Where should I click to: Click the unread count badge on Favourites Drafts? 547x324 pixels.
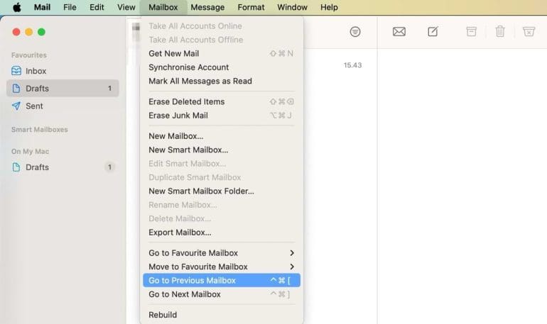[x=109, y=89]
